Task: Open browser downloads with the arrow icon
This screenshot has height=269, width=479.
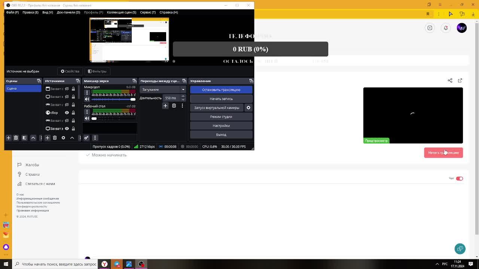Action: (473, 14)
